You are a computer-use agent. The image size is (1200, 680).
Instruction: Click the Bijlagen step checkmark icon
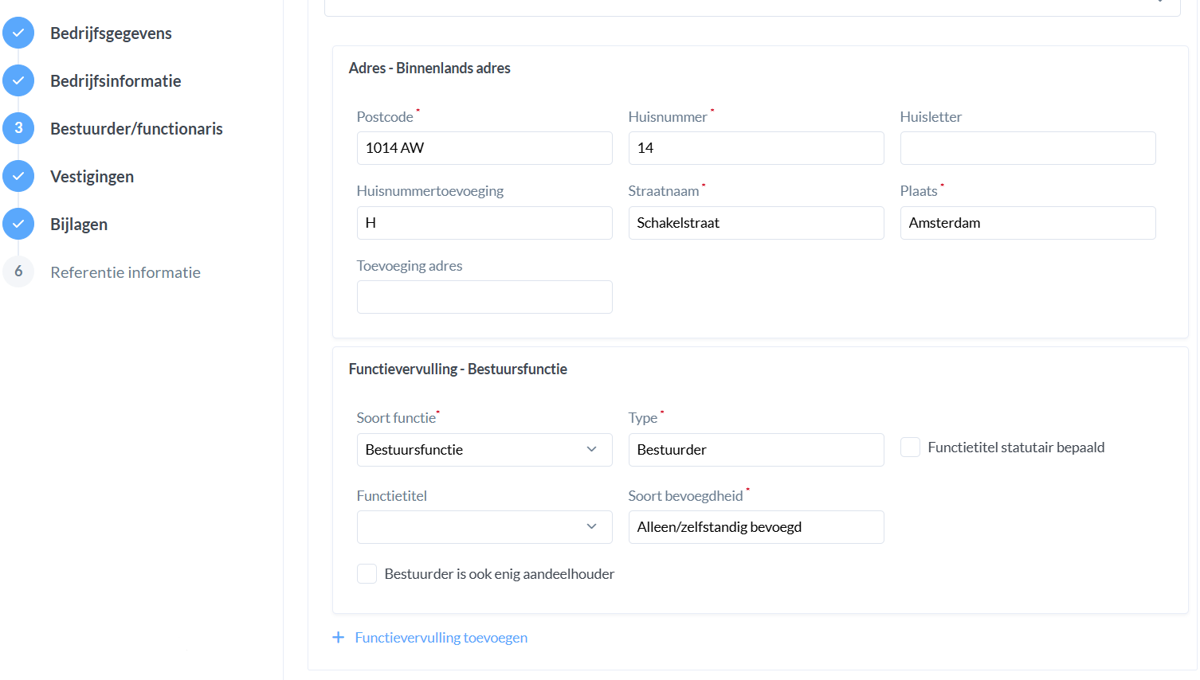(18, 224)
